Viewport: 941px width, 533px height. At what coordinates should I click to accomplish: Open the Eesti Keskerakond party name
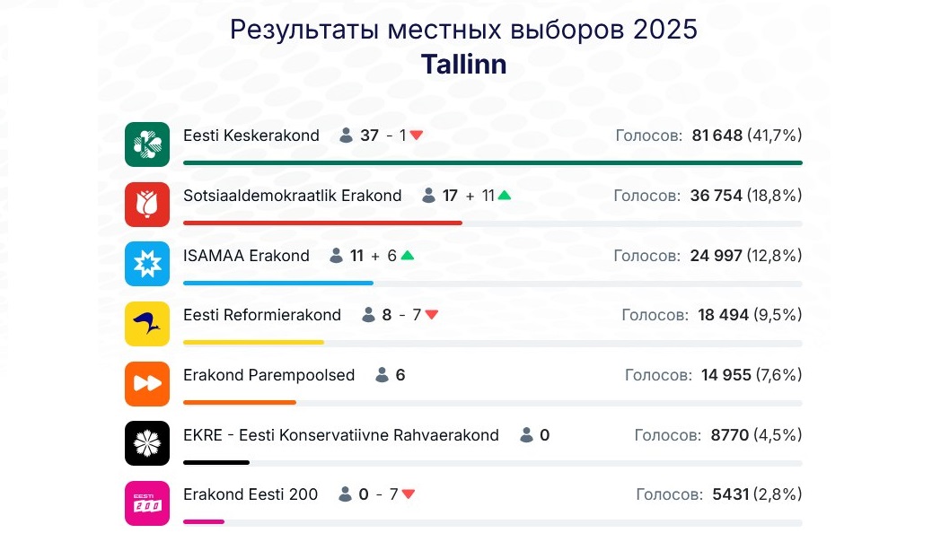tap(251, 135)
